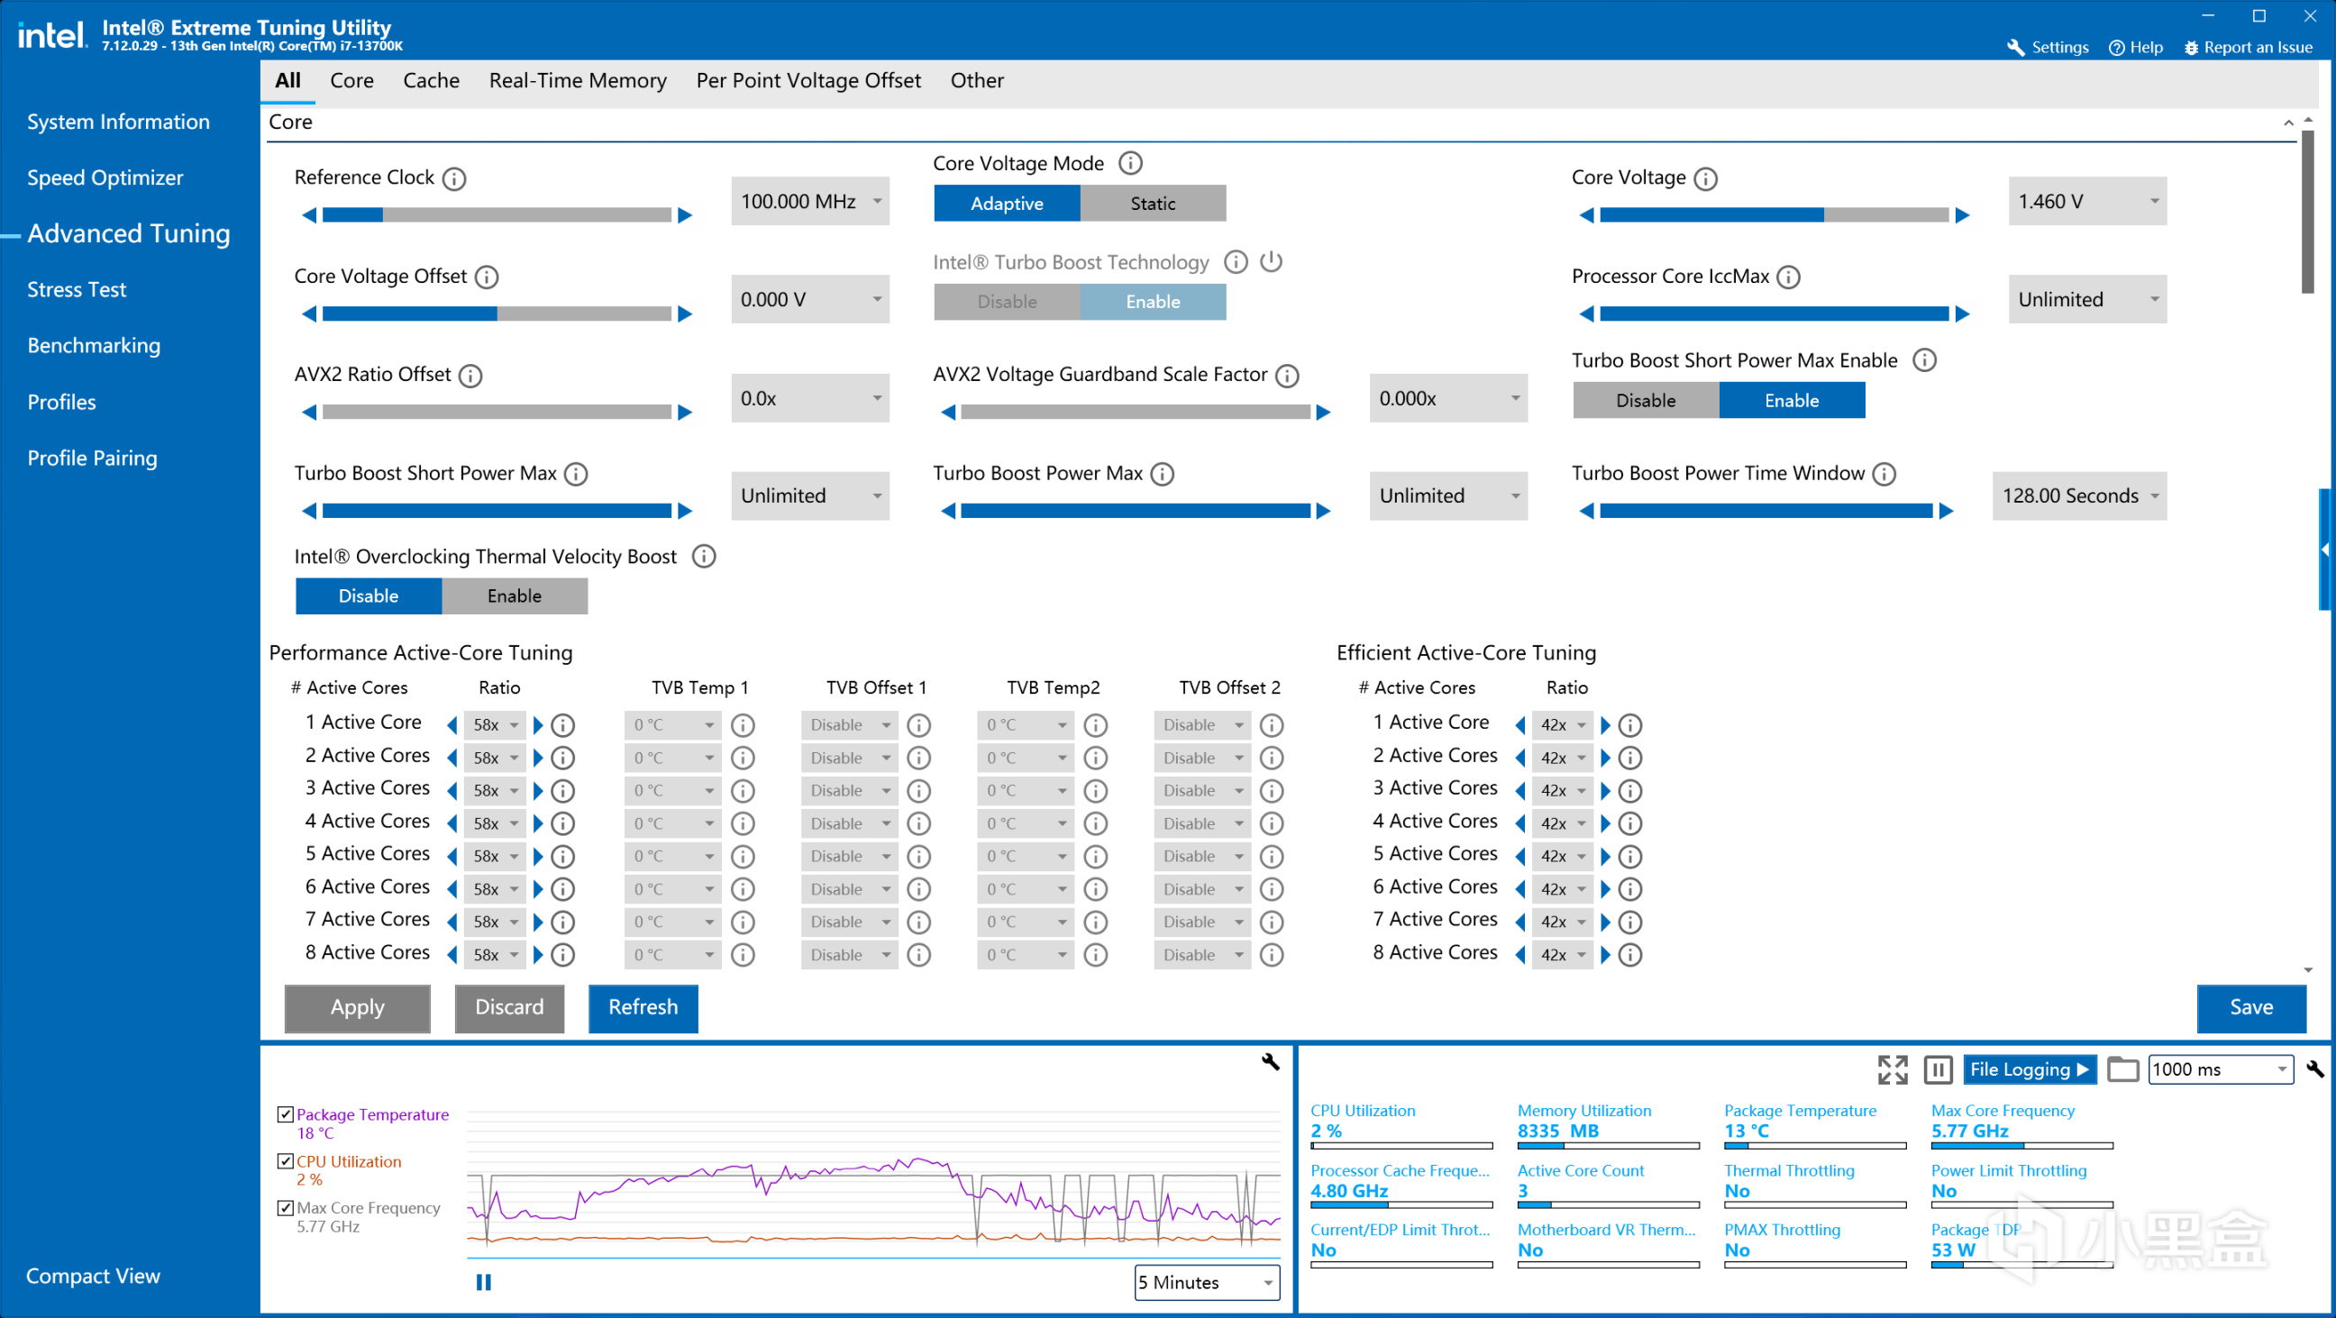Uncheck Package Temperature graph checkbox
Viewport: 2336px width, 1318px height.
pyautogui.click(x=286, y=1114)
